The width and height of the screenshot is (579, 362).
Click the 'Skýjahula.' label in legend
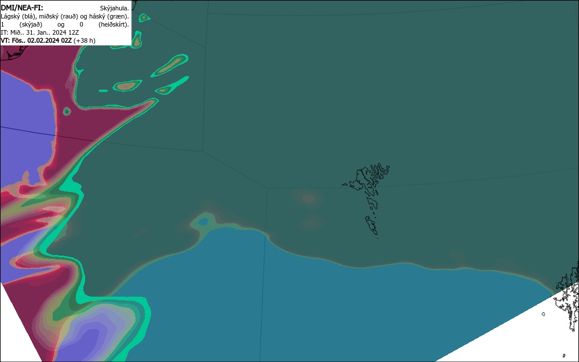(115, 8)
